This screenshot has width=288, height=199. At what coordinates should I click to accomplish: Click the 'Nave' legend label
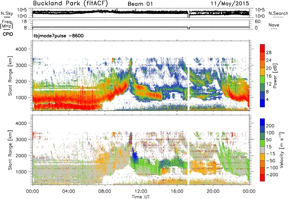pyautogui.click(x=274, y=25)
